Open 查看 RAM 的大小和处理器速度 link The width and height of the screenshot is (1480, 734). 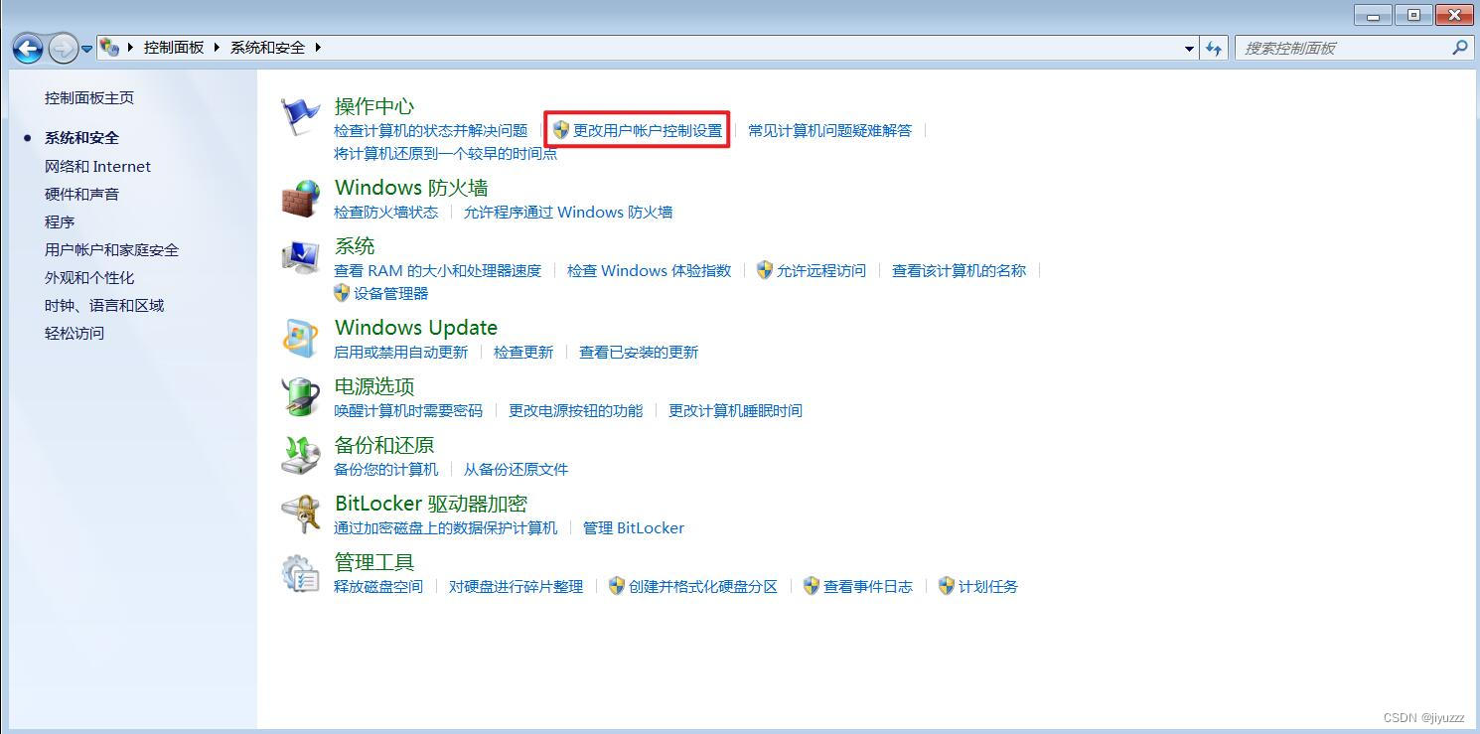pos(438,270)
